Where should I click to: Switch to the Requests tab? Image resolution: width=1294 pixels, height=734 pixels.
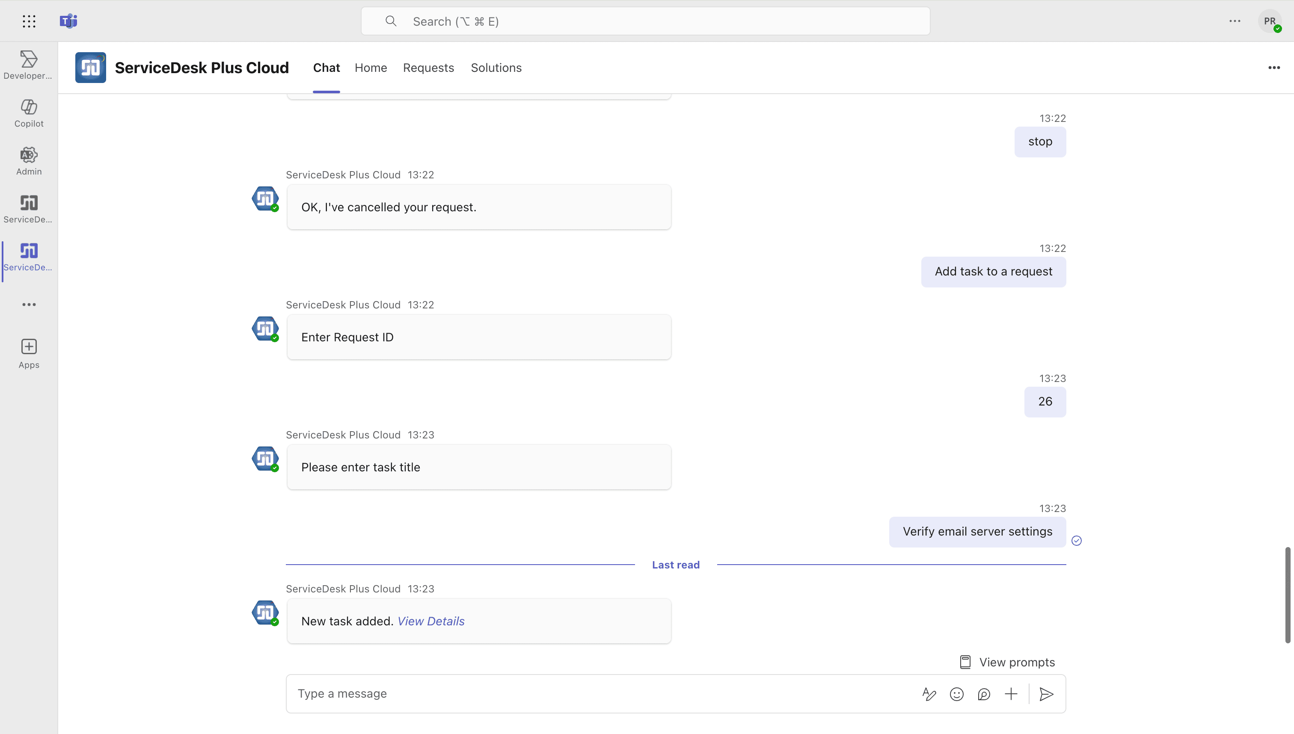[x=428, y=68]
